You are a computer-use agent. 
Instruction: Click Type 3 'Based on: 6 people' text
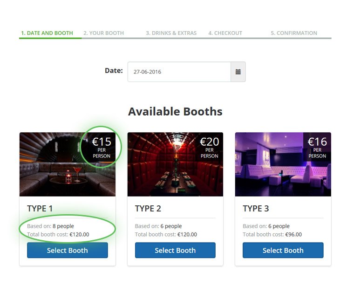(266, 226)
